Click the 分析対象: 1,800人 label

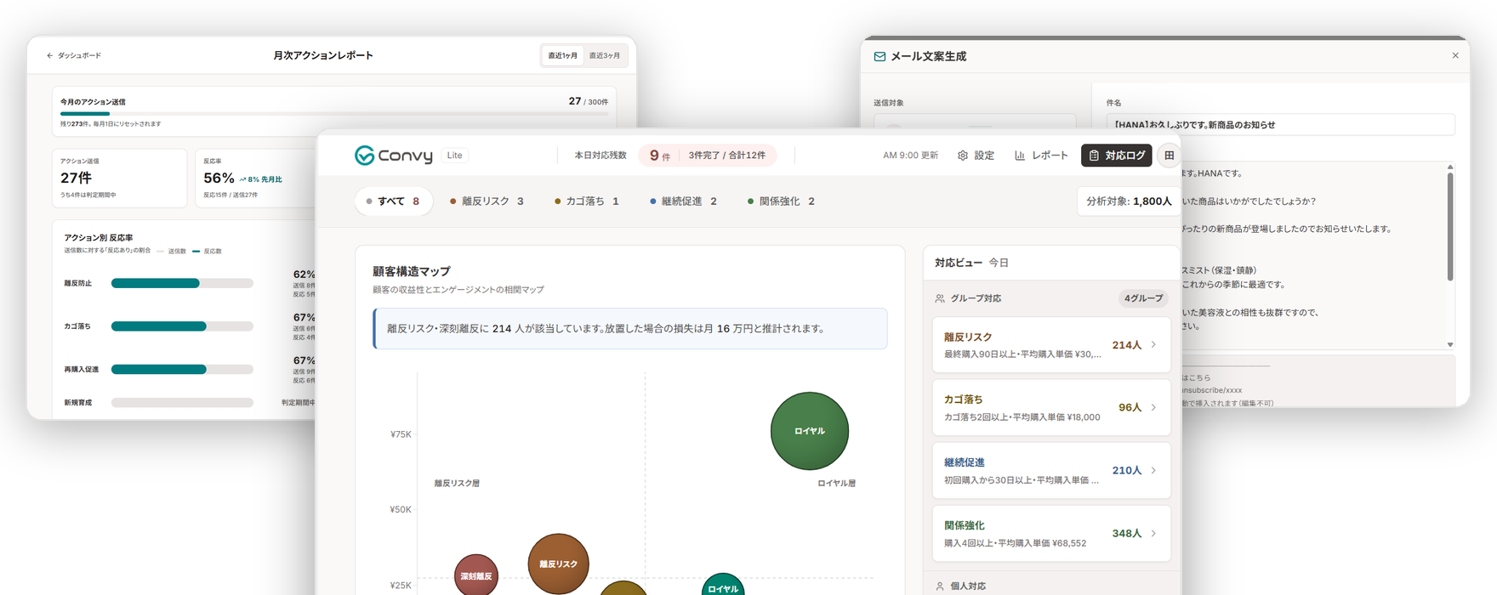(1129, 201)
